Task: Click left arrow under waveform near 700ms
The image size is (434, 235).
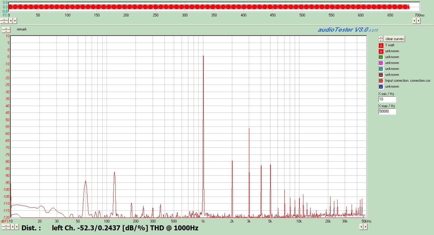Action: point(414,21)
